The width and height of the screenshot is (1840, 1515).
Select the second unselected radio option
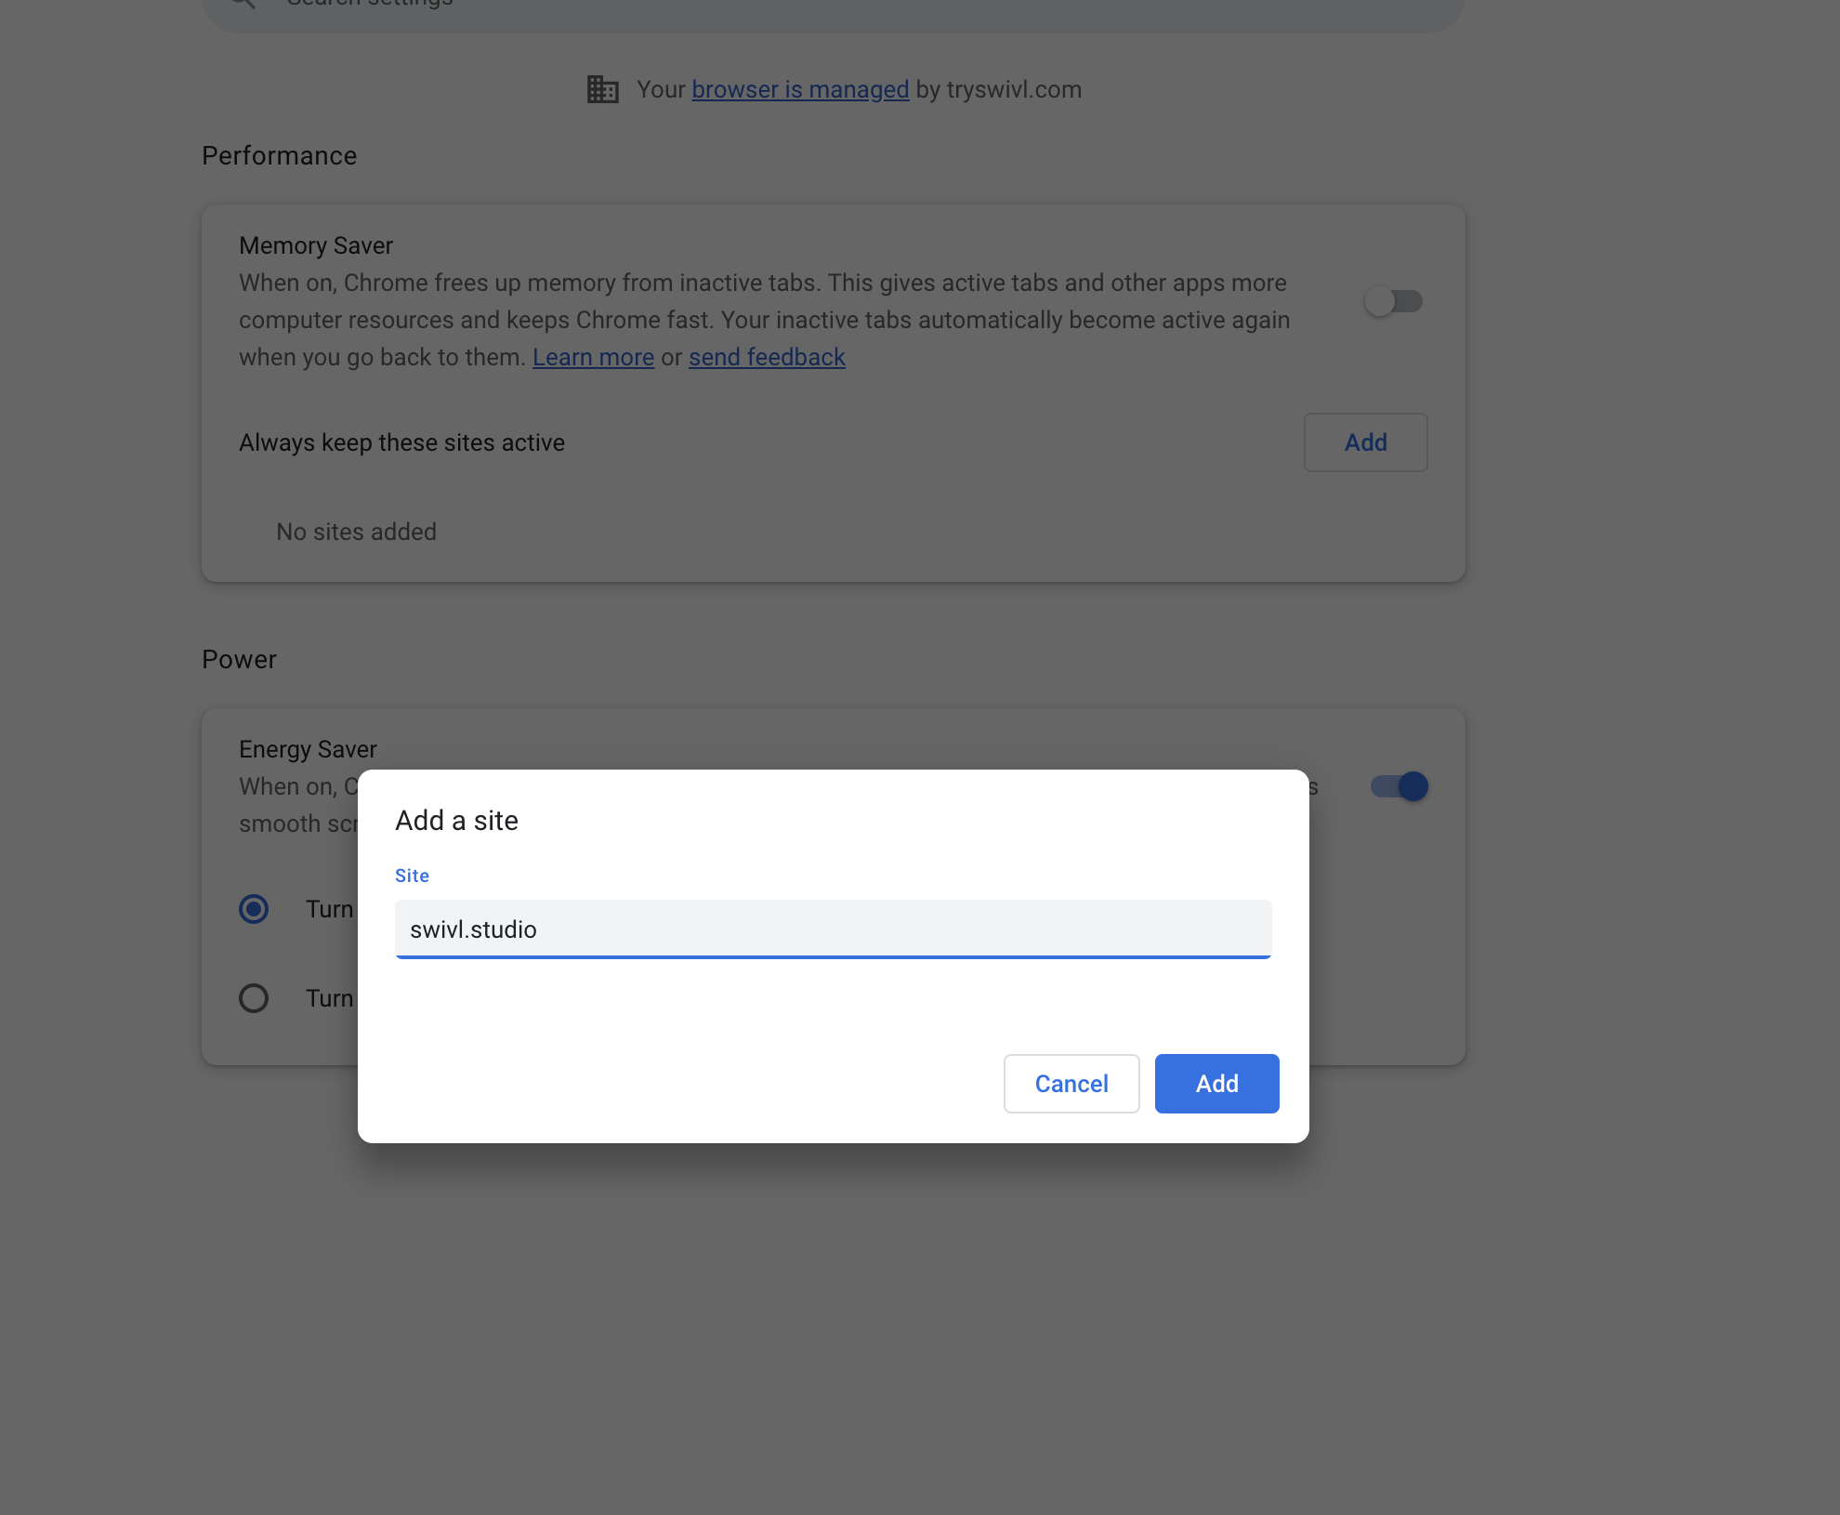coord(254,998)
